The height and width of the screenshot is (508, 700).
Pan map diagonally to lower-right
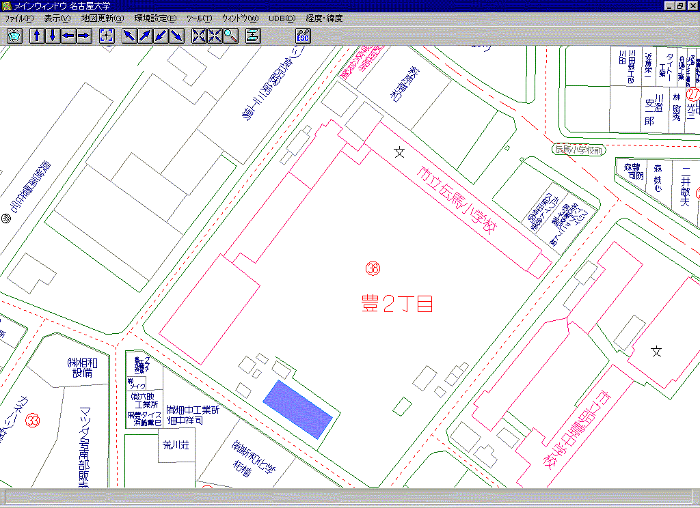[176, 36]
